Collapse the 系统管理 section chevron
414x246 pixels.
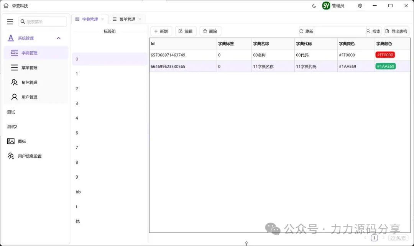point(59,38)
